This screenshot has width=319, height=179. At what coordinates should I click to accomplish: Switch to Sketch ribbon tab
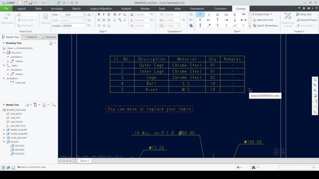[76, 8]
